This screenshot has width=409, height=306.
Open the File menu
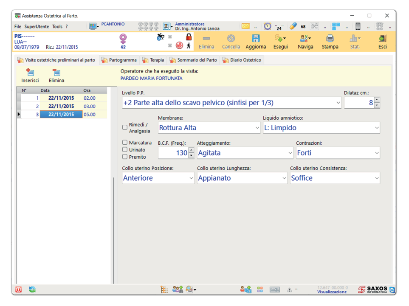pyautogui.click(x=18, y=27)
